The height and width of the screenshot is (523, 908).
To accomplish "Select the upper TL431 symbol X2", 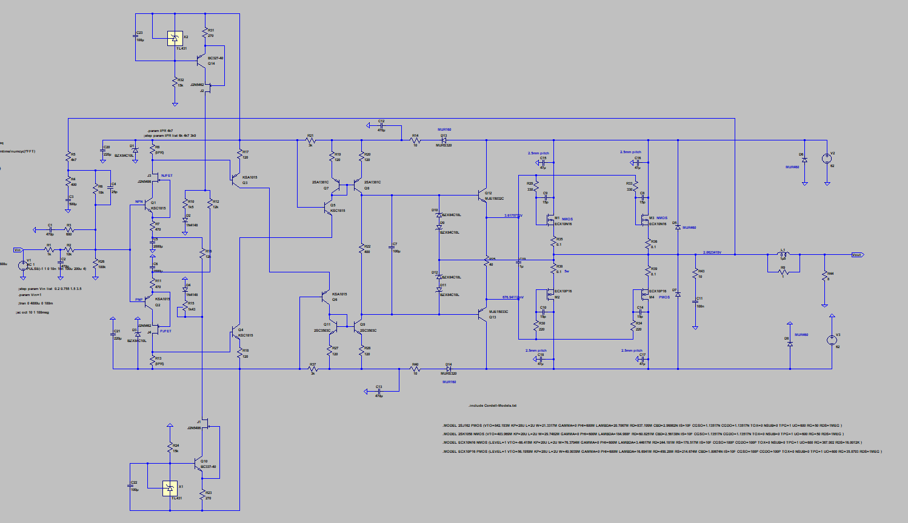I will (x=175, y=39).
